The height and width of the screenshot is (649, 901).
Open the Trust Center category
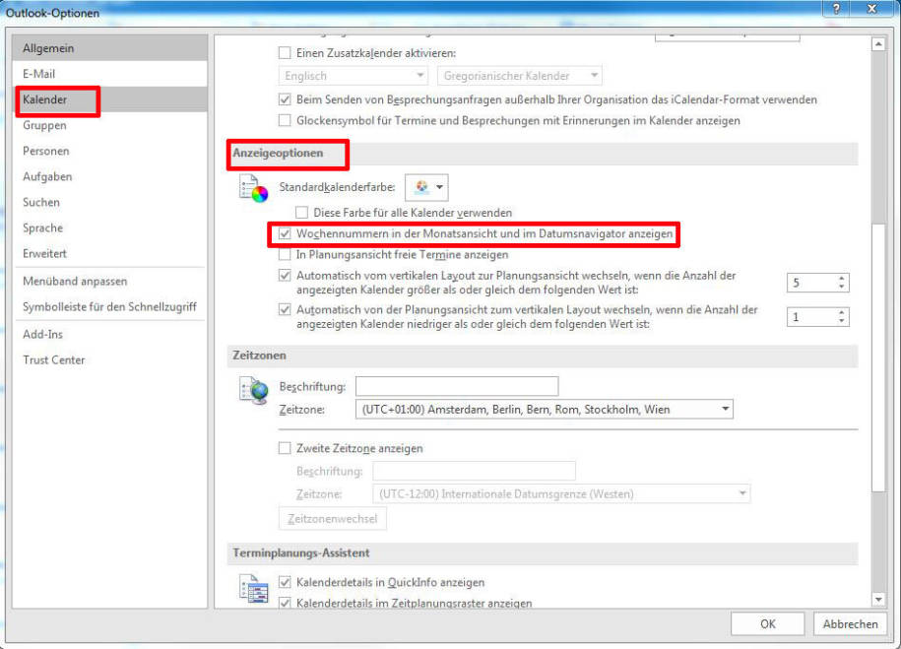pyautogui.click(x=109, y=359)
